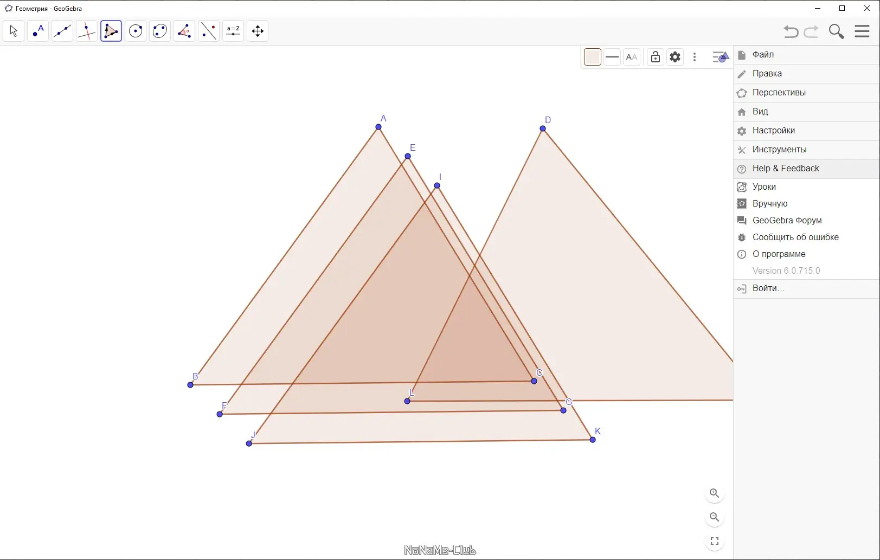Screen dimensions: 880x560
Task: Open the Вручную manual link
Action: click(x=807, y=204)
